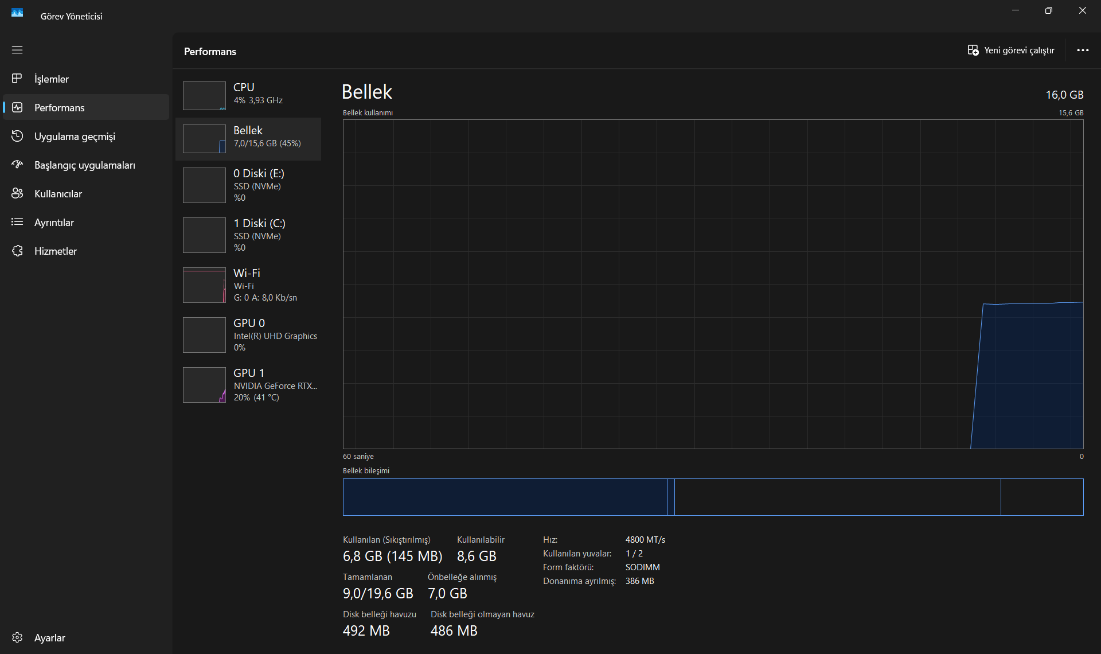Click the in-use segment of memory composition bar
Viewport: 1101px width, 654px height.
point(505,497)
